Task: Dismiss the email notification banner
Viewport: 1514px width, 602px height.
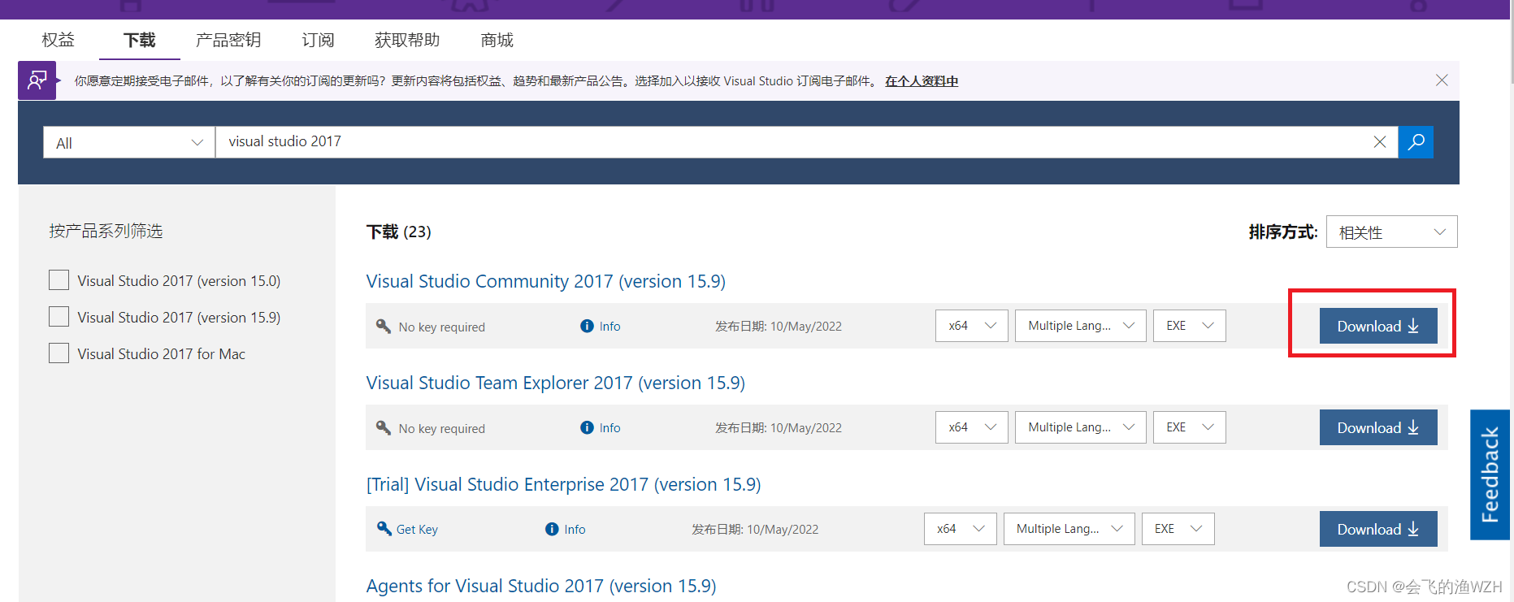Action: point(1442,80)
